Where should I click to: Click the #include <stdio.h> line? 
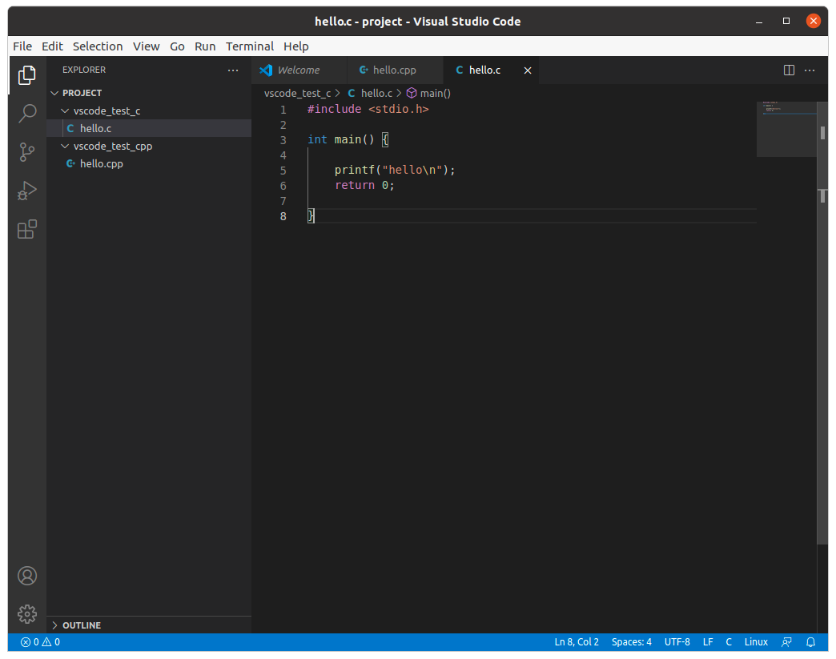click(x=368, y=110)
